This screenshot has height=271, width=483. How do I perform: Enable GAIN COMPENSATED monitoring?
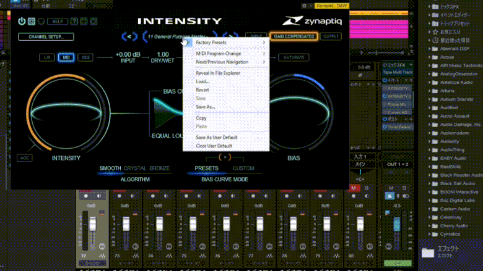click(294, 36)
